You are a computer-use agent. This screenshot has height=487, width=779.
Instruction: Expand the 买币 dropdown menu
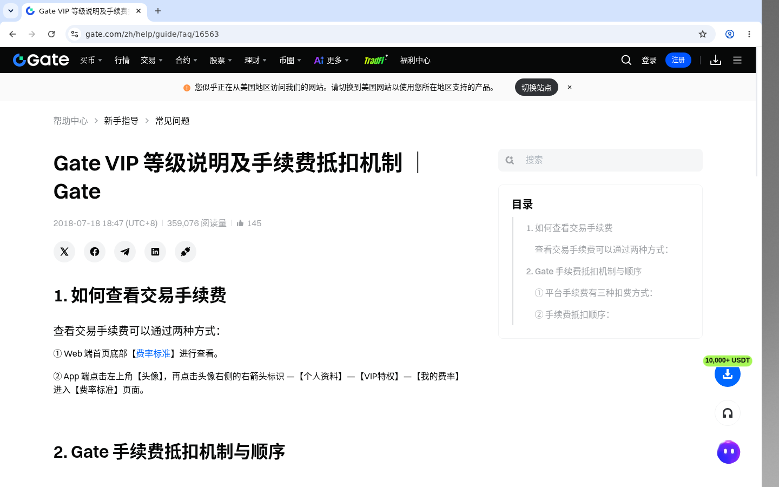click(91, 60)
